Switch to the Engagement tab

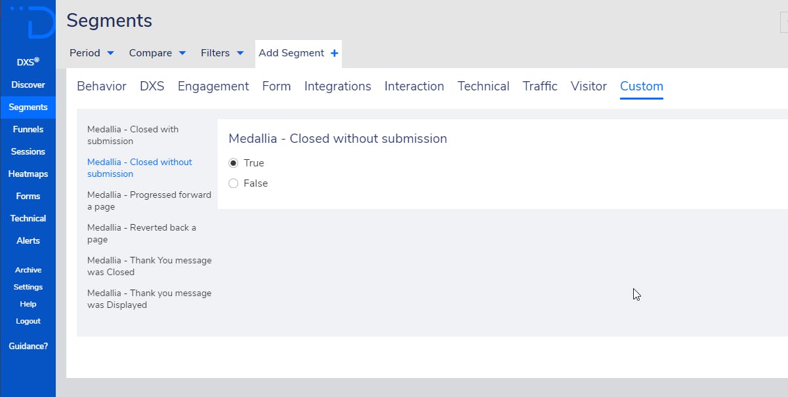(213, 86)
